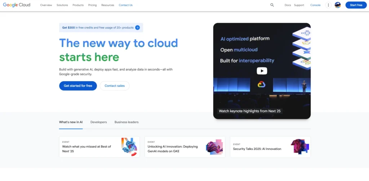Play the keynote video
369x181 pixels.
click(x=262, y=71)
